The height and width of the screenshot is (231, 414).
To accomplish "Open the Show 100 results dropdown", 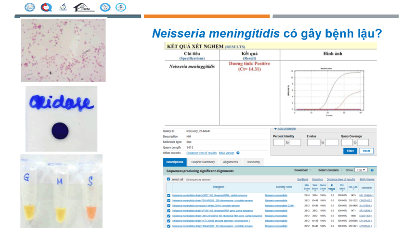I will point(361,170).
